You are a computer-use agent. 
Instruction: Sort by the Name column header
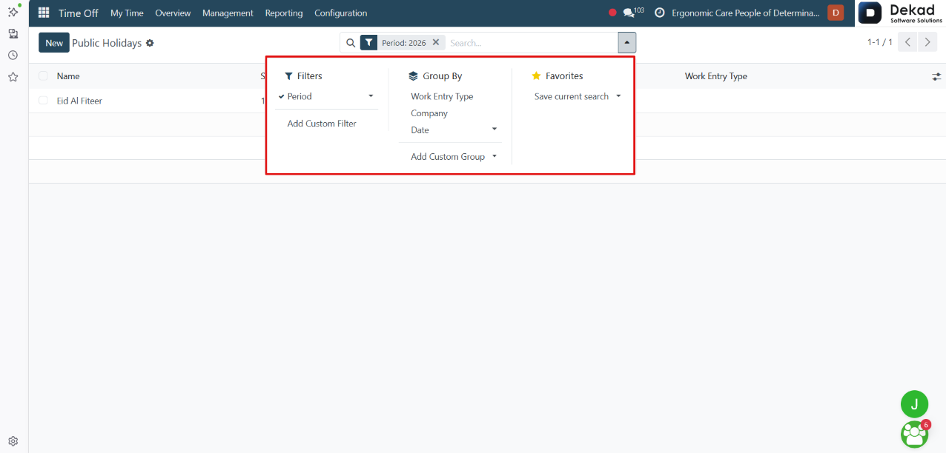point(68,76)
